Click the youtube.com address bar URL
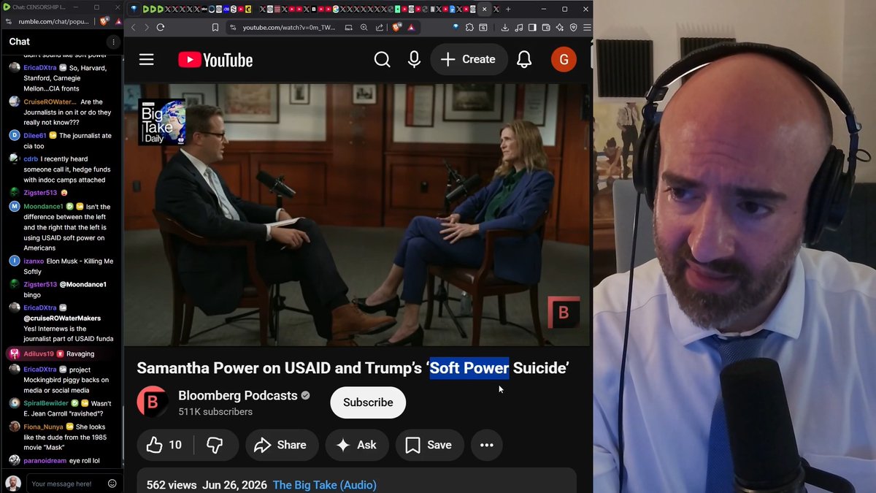Viewport: 876px width, 493px height. point(288,28)
